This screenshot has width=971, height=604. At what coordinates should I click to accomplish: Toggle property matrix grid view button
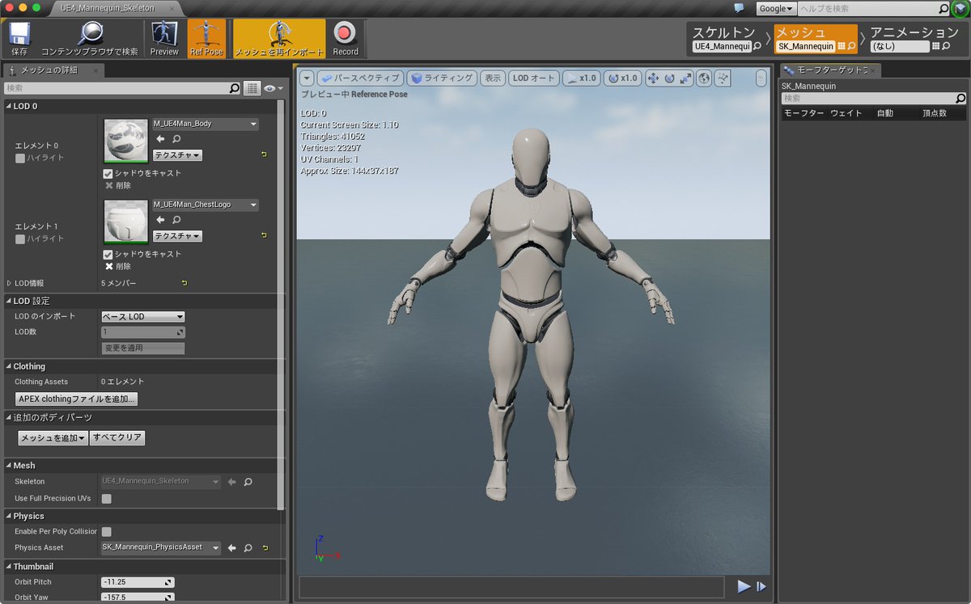(252, 88)
